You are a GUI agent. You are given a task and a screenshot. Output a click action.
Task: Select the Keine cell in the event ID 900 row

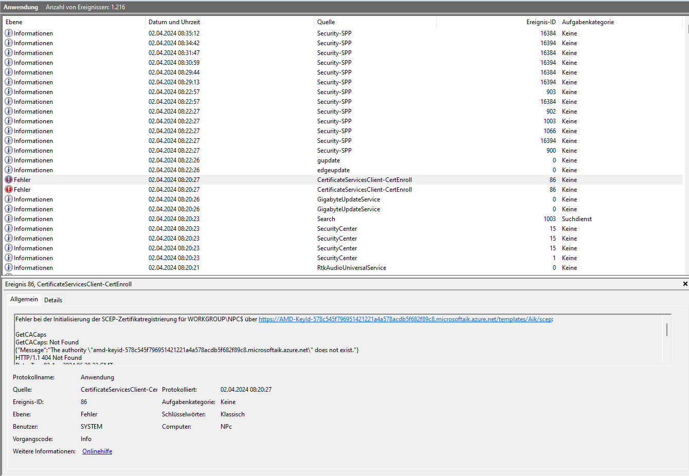(x=569, y=151)
